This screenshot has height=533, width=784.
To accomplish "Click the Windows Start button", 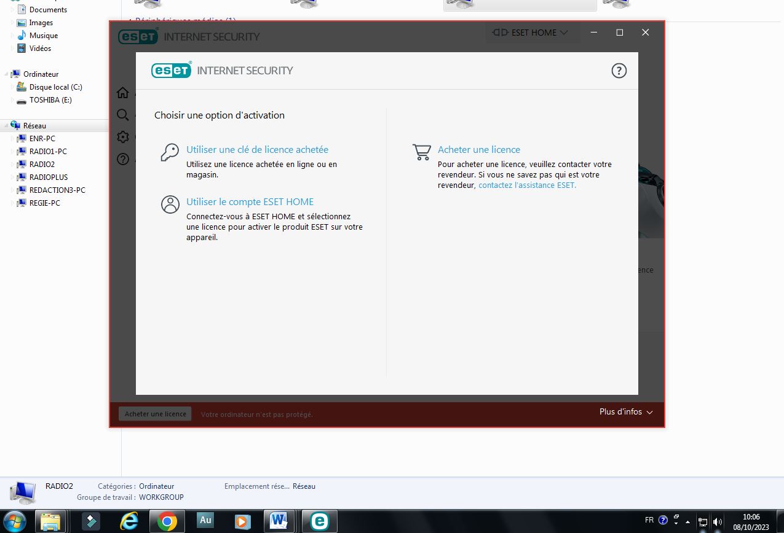I will pos(15,521).
